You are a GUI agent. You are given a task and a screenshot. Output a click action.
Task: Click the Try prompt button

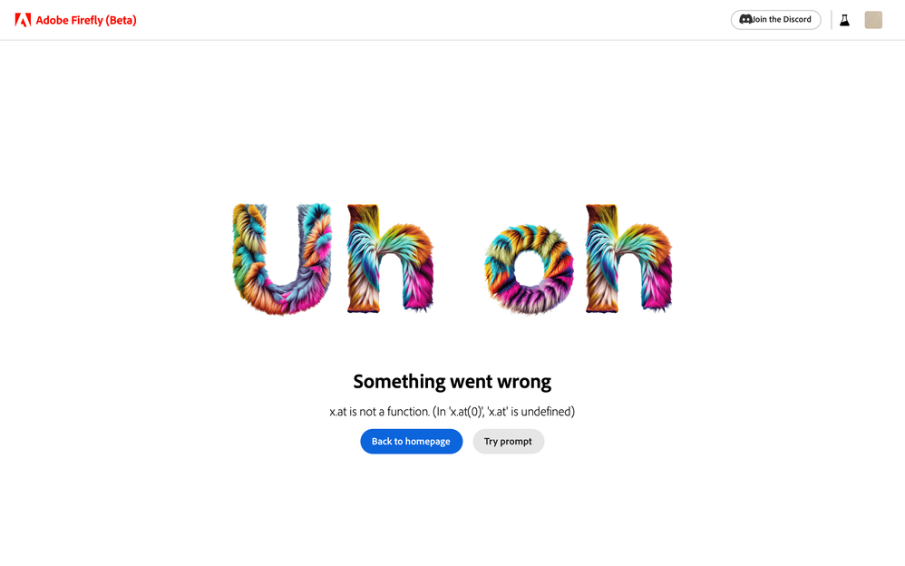point(508,442)
